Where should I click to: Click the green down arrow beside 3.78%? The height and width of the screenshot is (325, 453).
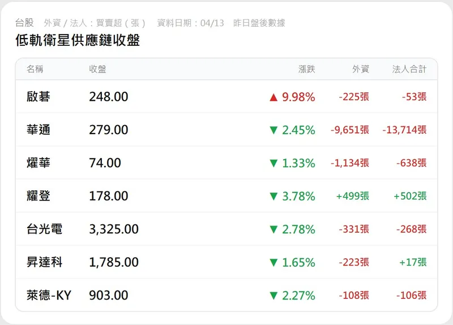click(274, 196)
